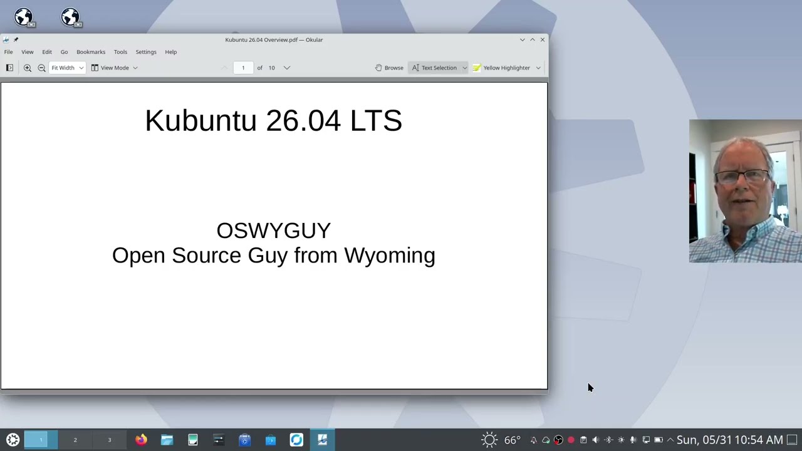Activate the Text Selection tool
This screenshot has height=451, width=802.
[x=434, y=68]
